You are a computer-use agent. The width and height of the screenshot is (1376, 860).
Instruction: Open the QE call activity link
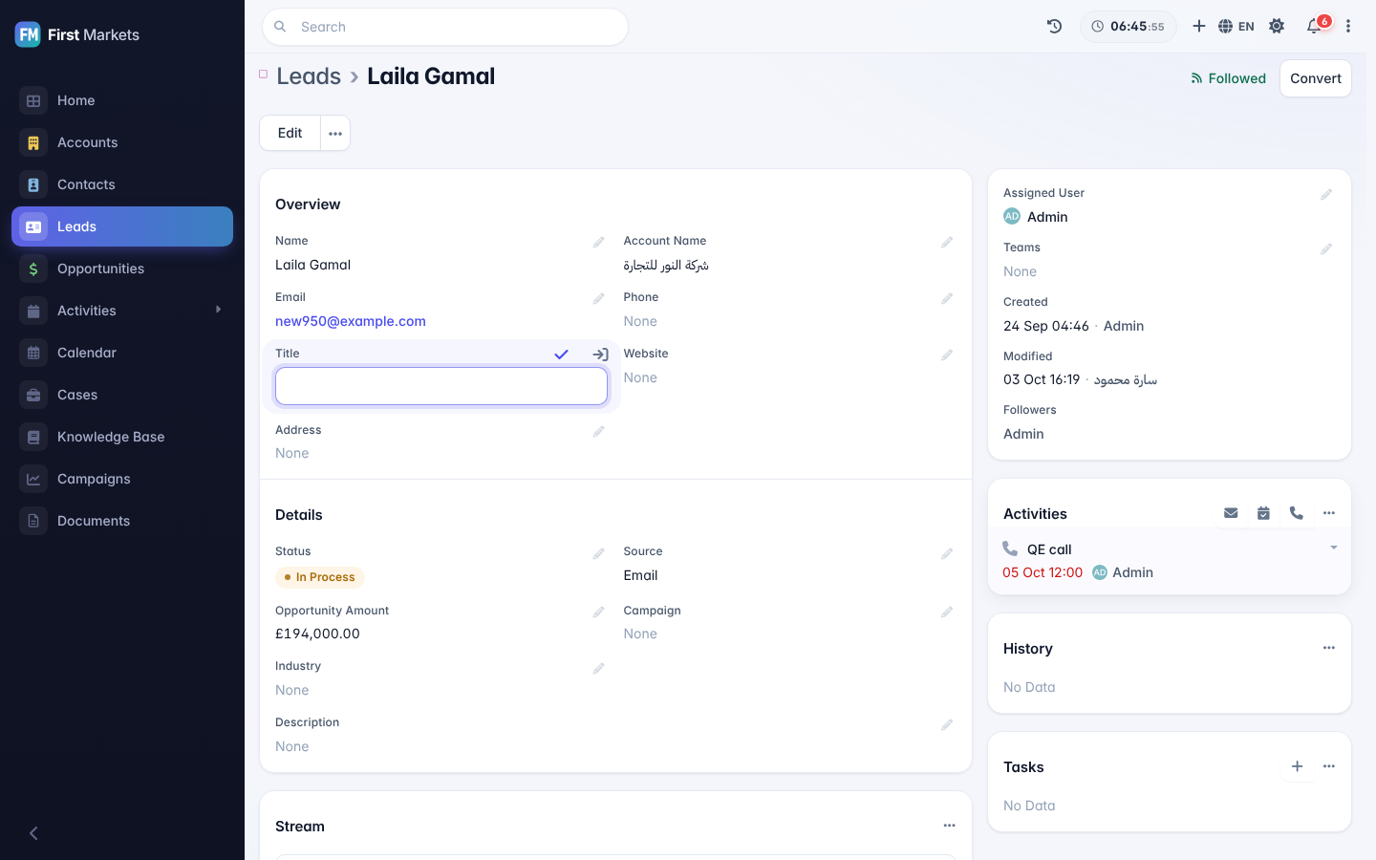tap(1049, 549)
